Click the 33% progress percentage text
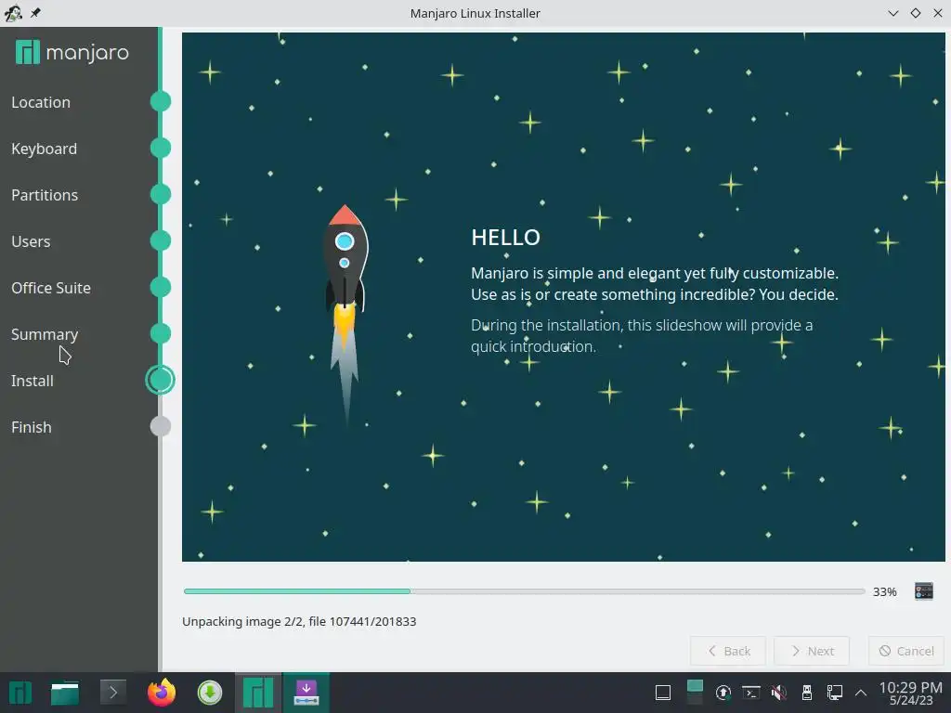951x713 pixels. (x=884, y=591)
